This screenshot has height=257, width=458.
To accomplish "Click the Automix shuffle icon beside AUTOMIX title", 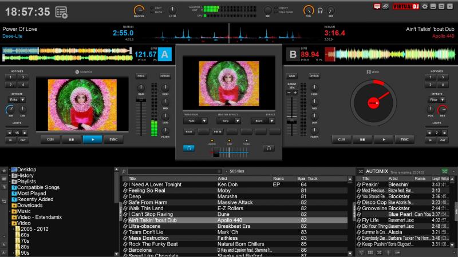I will pyautogui.click(x=361, y=171).
